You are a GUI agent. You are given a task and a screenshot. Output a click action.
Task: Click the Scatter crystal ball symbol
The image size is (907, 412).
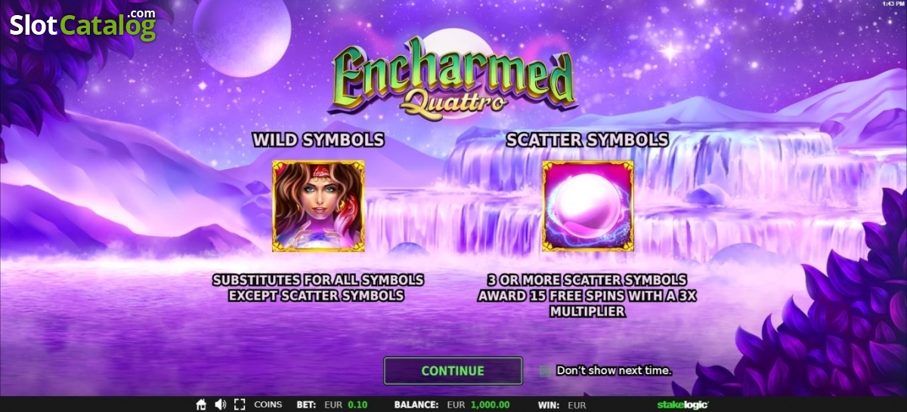pyautogui.click(x=588, y=206)
